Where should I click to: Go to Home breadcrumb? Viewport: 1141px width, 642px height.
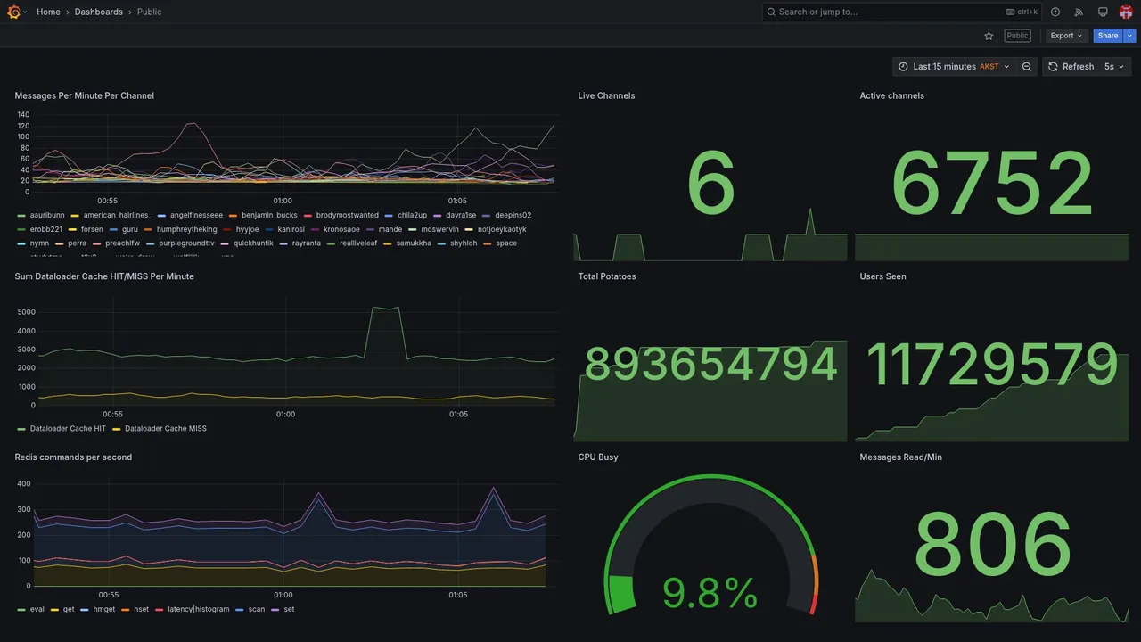48,12
